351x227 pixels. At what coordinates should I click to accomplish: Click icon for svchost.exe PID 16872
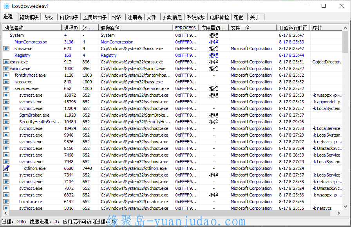6,95
